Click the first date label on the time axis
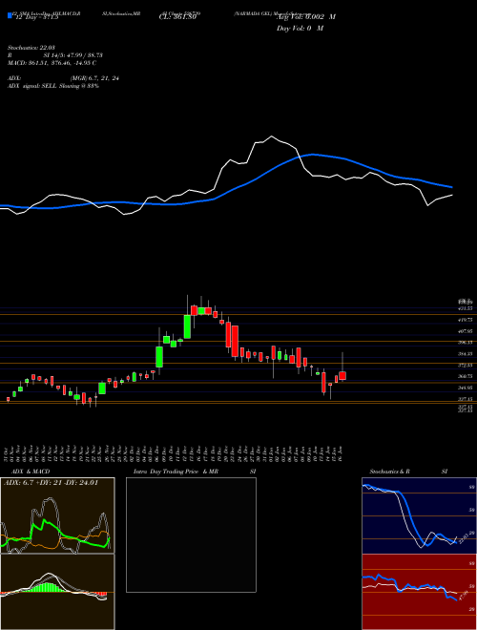This screenshot has height=630, width=477. point(8,453)
